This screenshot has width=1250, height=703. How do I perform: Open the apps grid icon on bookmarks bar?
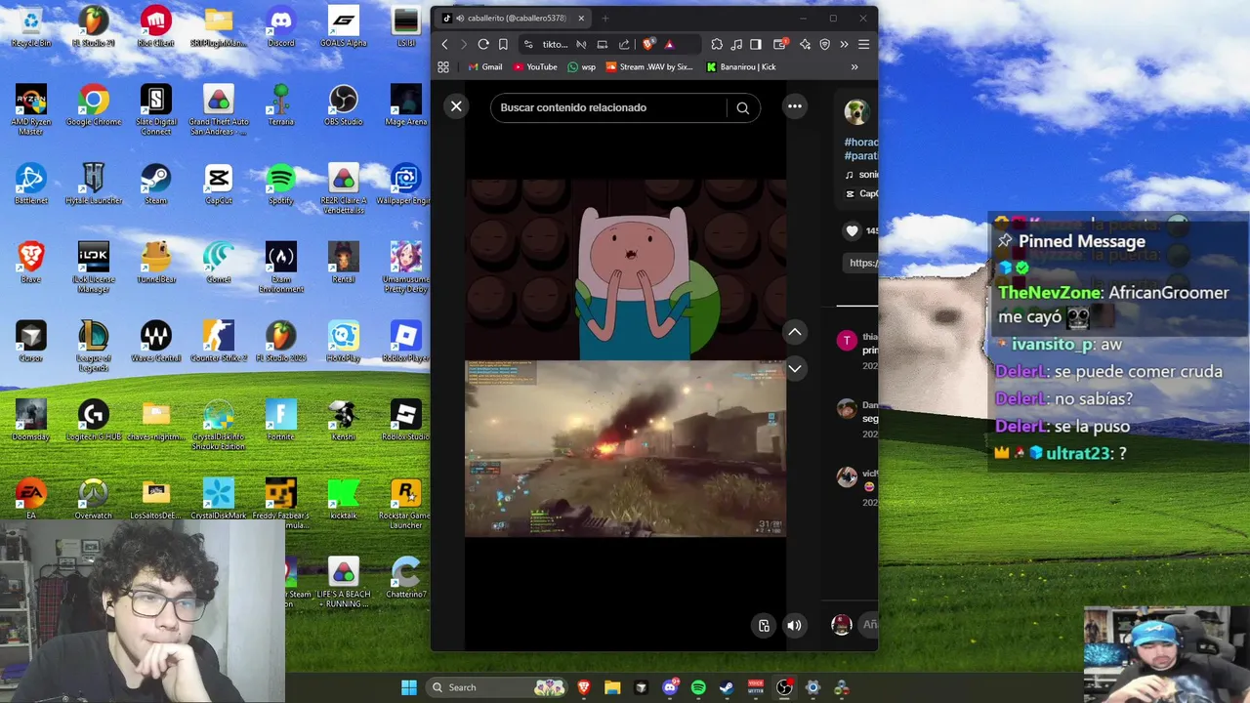[x=443, y=67]
